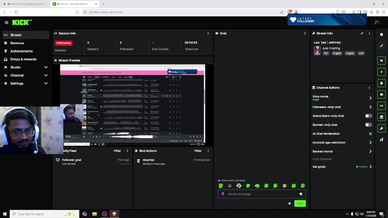Click the Kick logo
The width and height of the screenshot is (388, 218).
click(x=22, y=22)
